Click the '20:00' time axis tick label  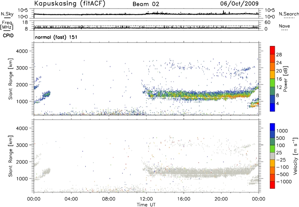[221, 199]
